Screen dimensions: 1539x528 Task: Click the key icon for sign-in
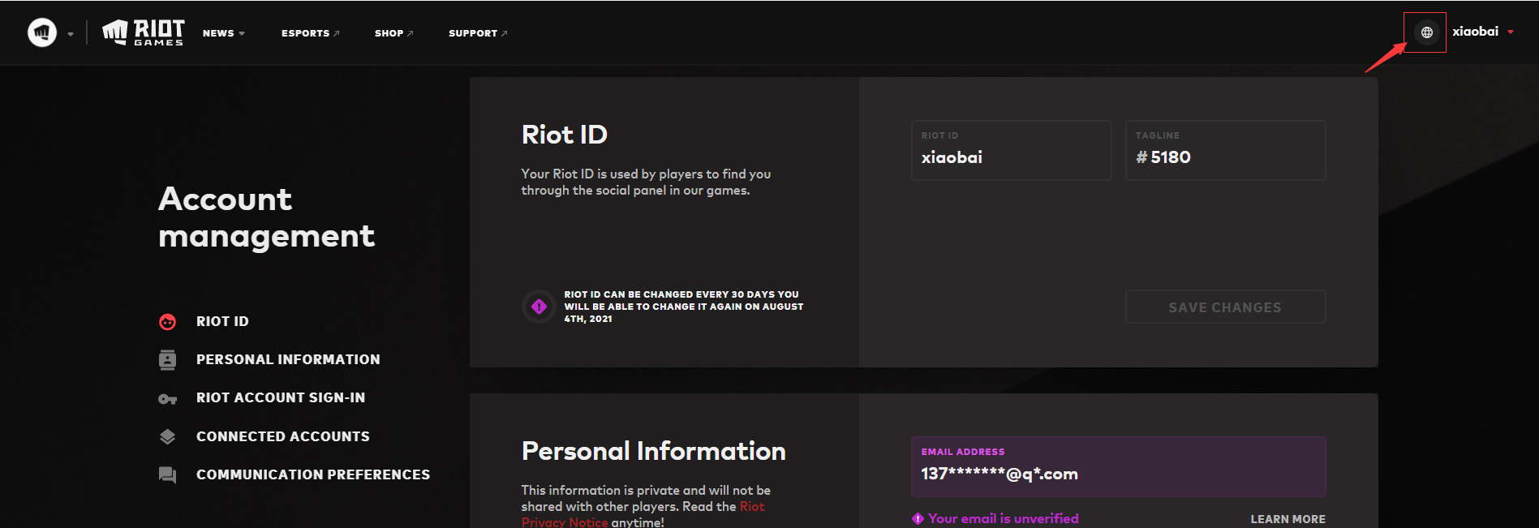click(167, 399)
